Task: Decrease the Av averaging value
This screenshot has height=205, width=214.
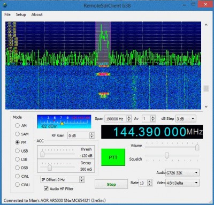Action: [152, 120]
